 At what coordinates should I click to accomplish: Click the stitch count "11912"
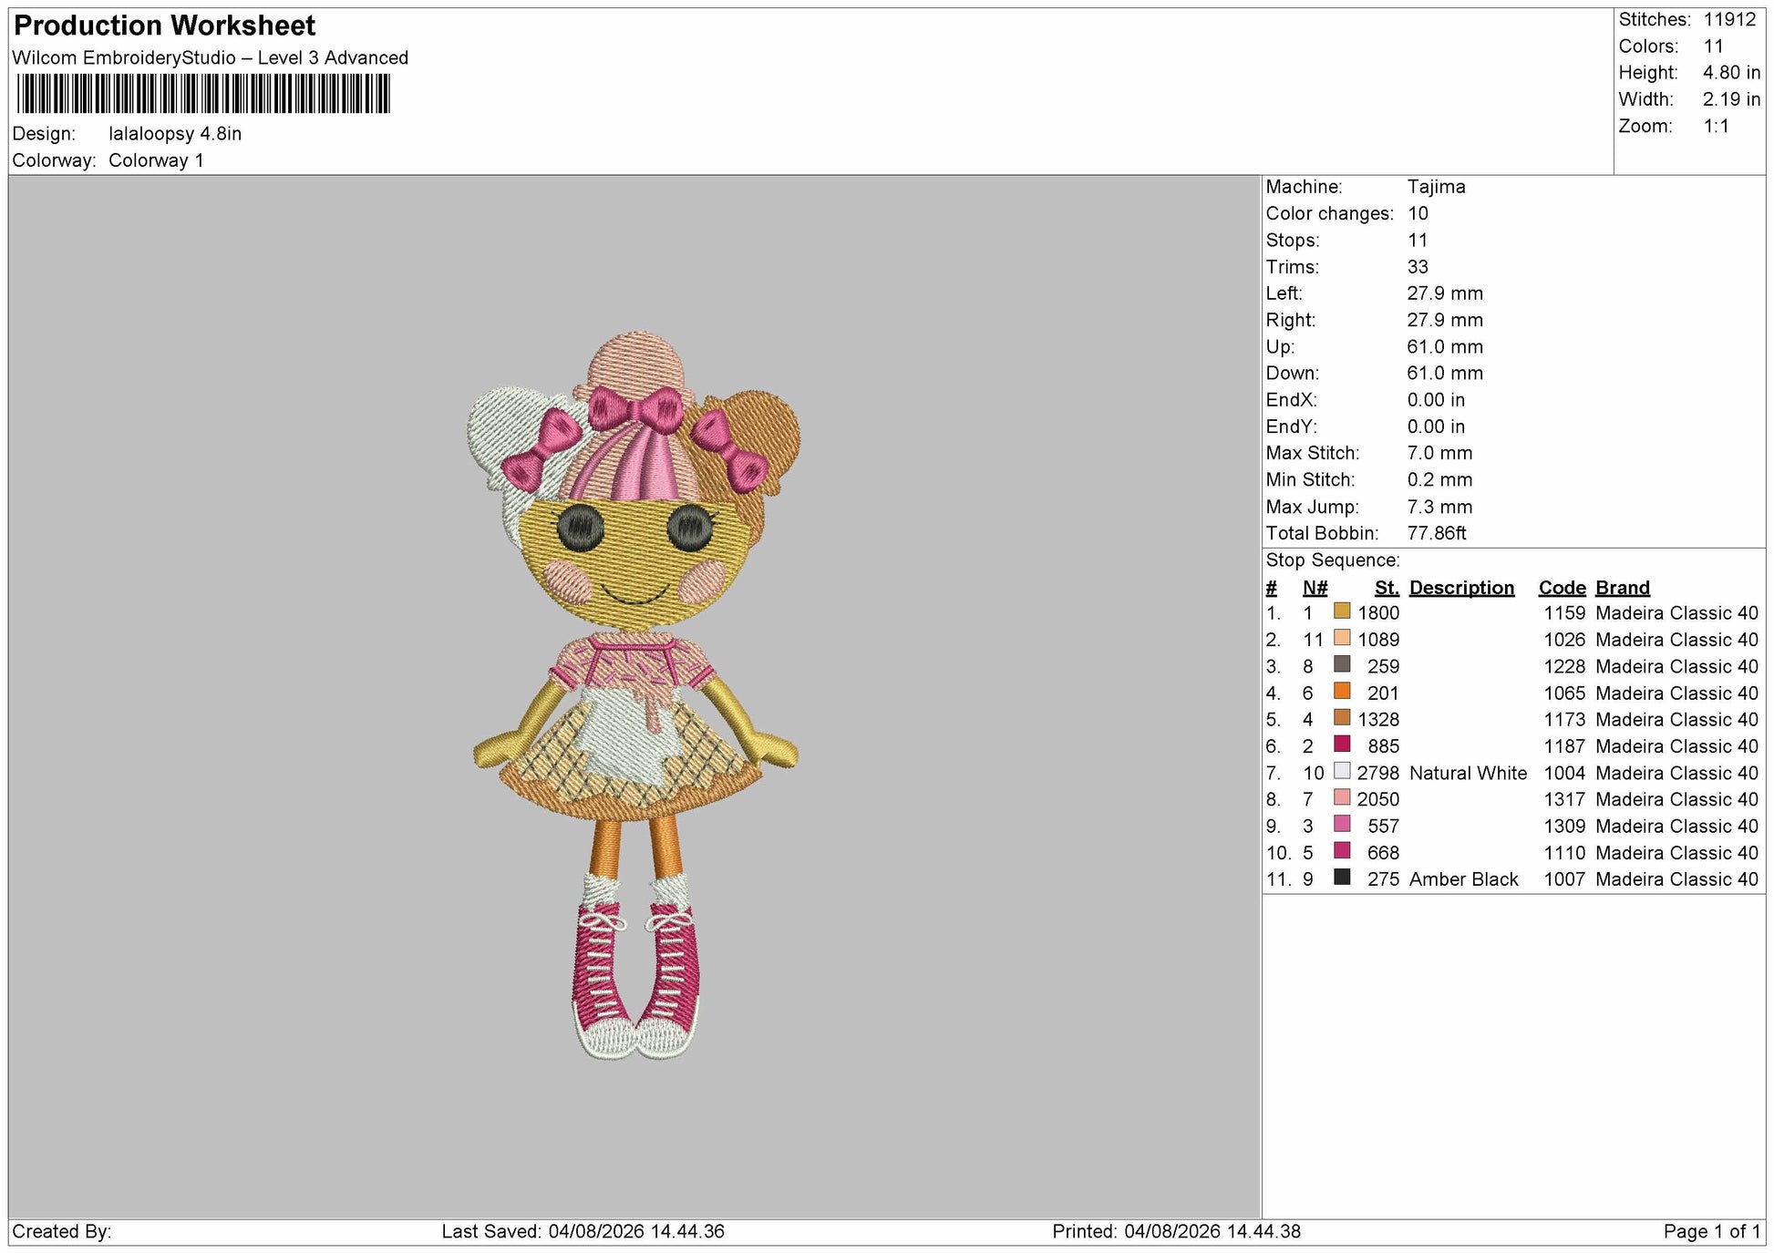click(1729, 19)
